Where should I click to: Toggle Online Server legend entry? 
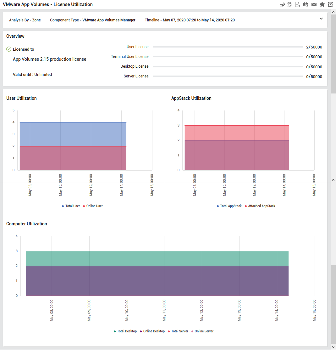coord(202,331)
